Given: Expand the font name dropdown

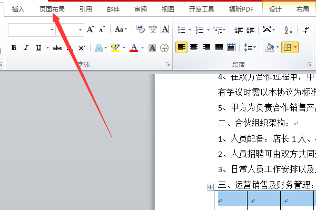Looking at the screenshot, I should 52,30.
